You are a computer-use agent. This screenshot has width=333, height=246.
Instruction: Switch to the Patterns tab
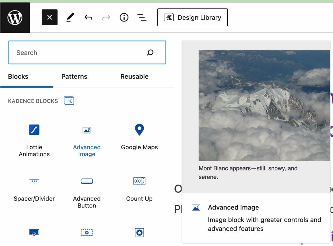[74, 76]
